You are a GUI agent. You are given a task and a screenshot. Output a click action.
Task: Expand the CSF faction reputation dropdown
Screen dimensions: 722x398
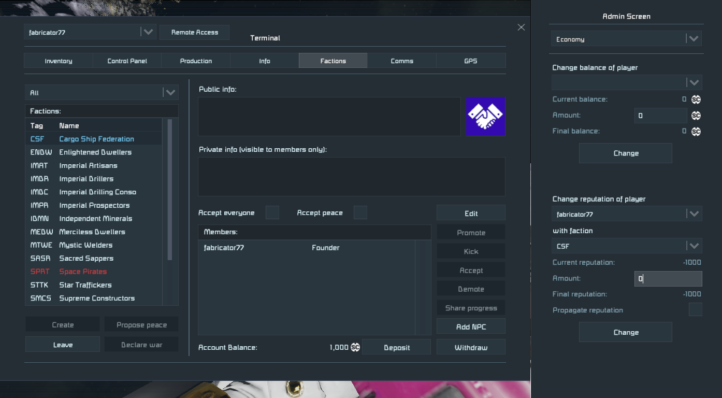(694, 246)
